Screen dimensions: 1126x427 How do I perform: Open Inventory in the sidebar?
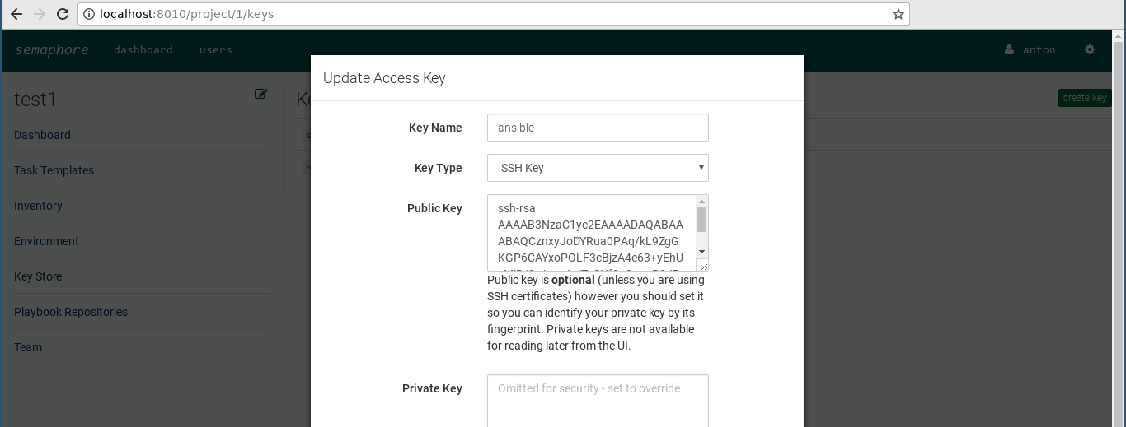coord(38,206)
